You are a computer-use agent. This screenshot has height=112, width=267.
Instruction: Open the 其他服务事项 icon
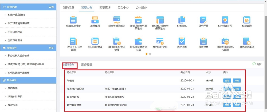[247, 41]
